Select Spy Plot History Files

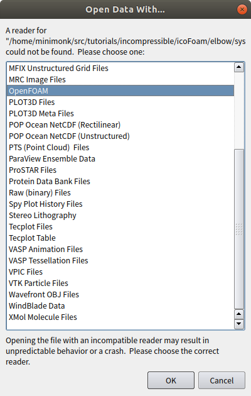[x=120, y=204]
